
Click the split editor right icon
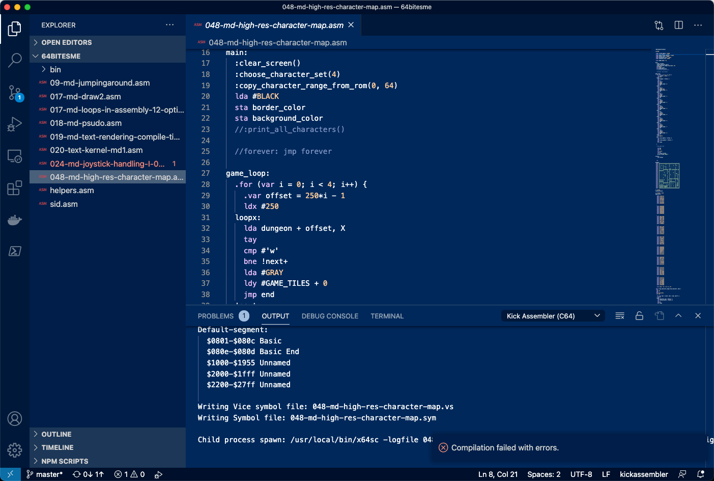pyautogui.click(x=678, y=25)
